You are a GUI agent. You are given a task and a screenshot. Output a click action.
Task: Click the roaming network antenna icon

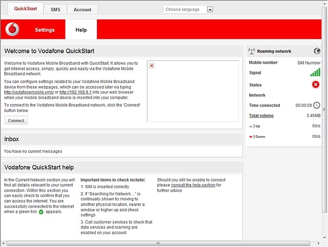pyautogui.click(x=252, y=51)
